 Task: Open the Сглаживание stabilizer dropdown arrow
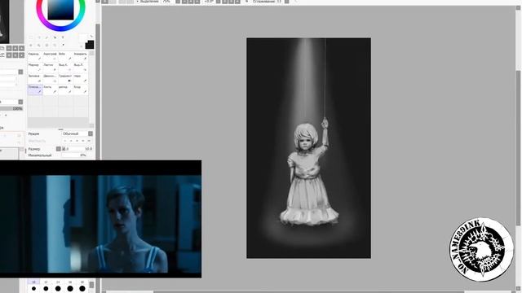pos(286,2)
